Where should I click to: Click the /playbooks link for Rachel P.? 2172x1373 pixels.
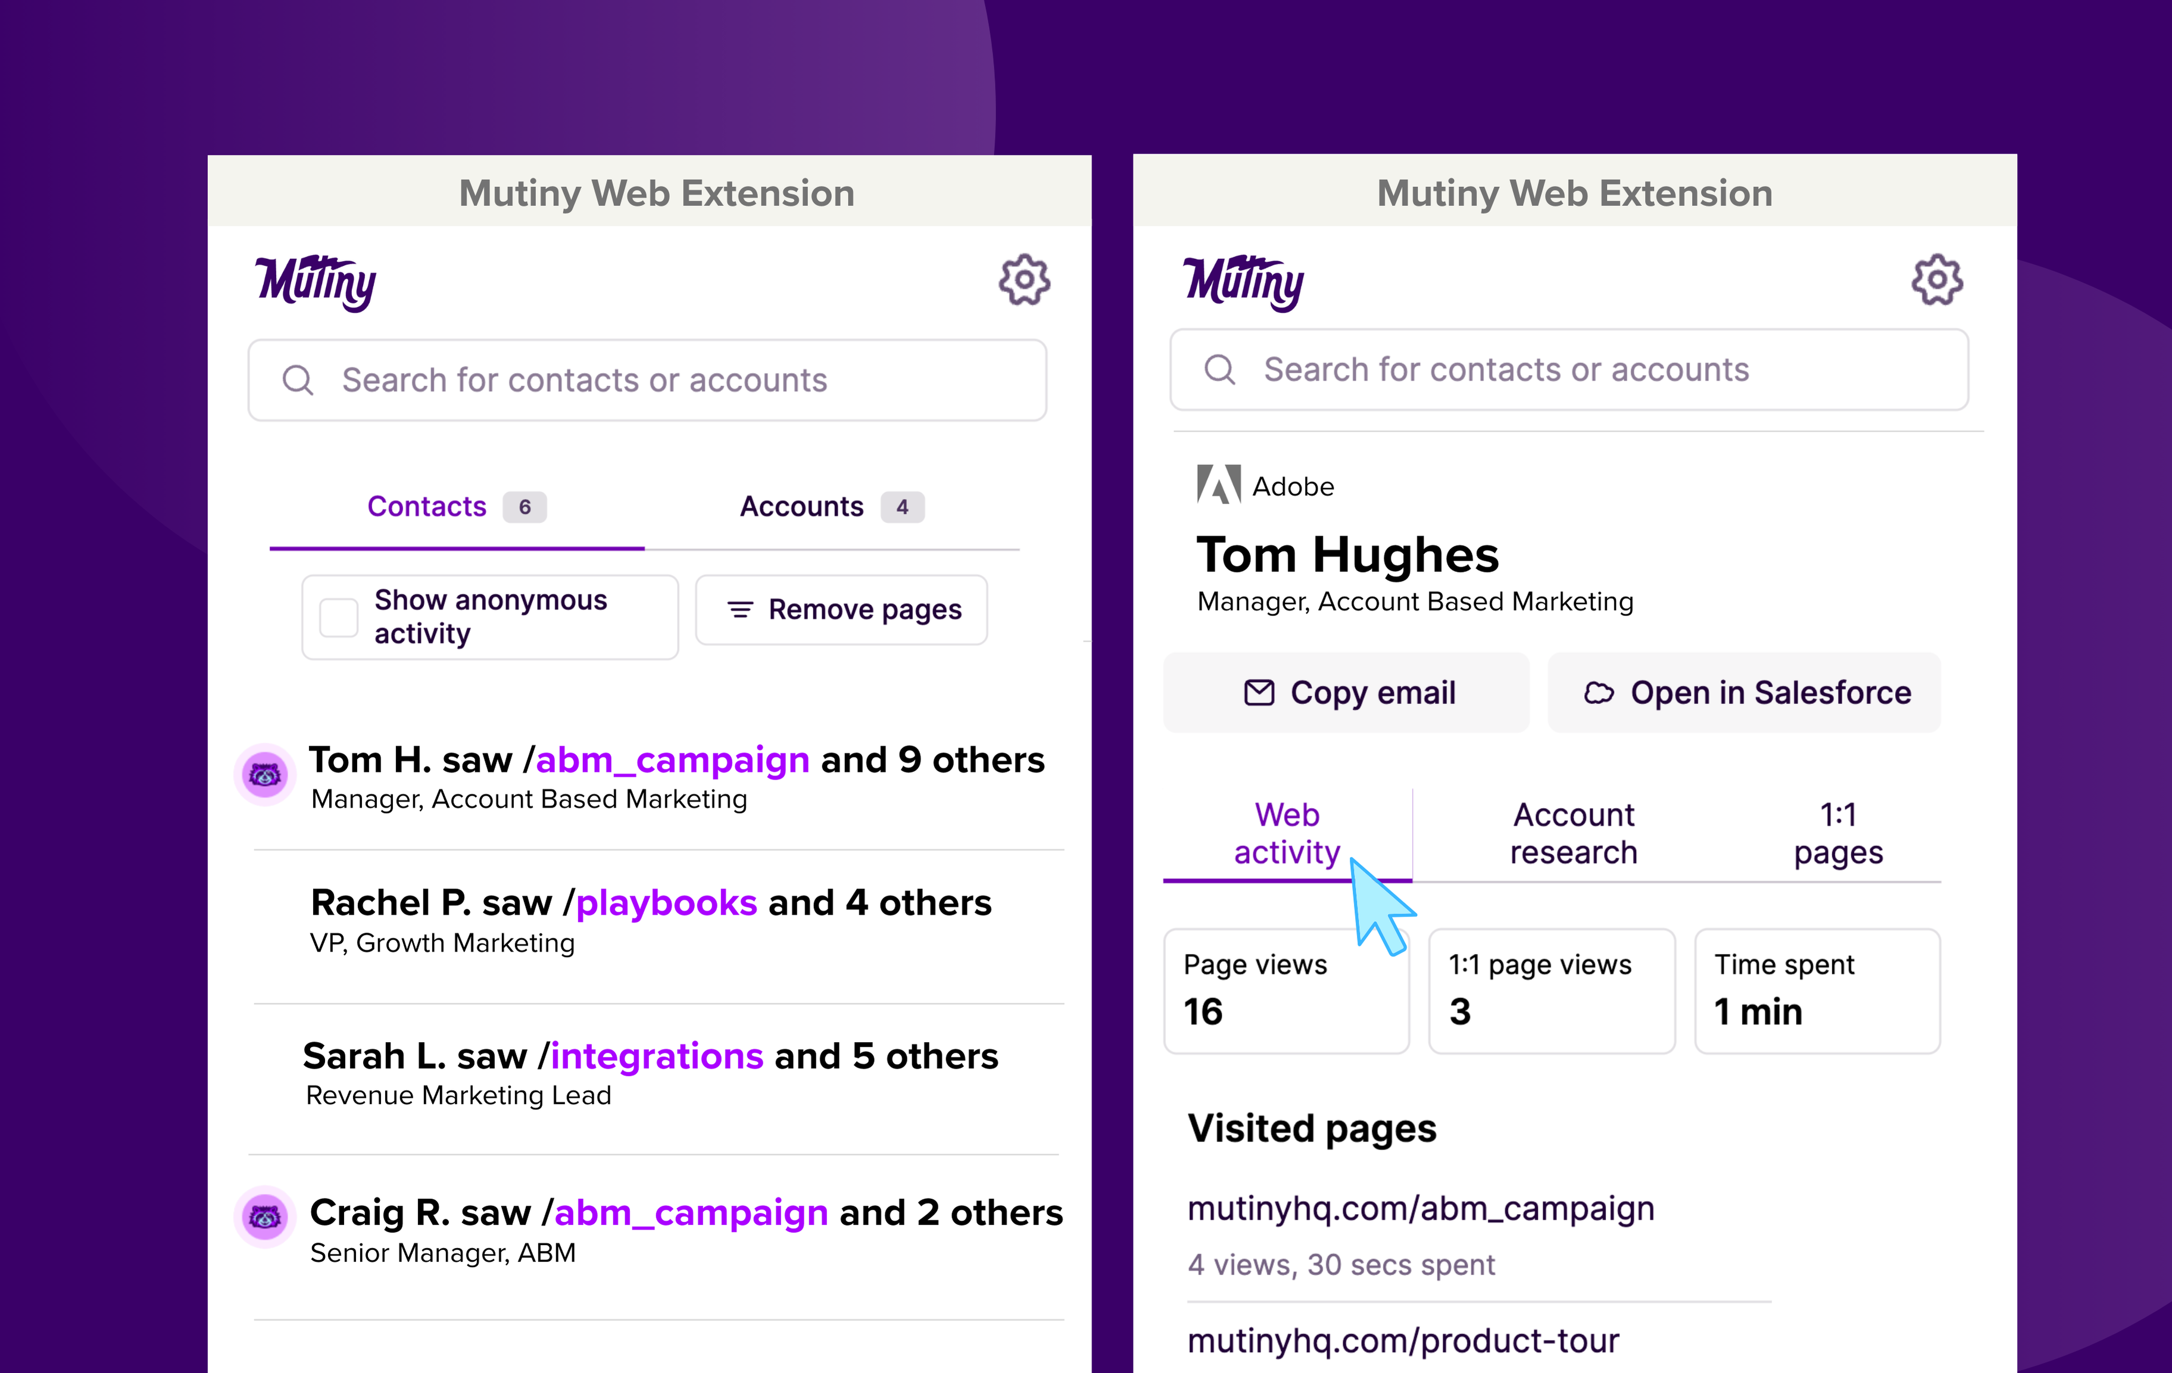coord(667,903)
